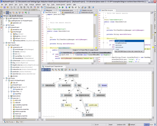Switch to the Blog.java editor tab
157x126 pixels.
coord(49,10)
